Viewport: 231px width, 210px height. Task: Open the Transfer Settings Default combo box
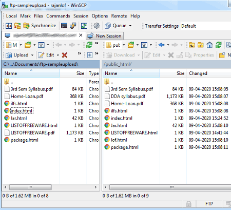(206, 26)
